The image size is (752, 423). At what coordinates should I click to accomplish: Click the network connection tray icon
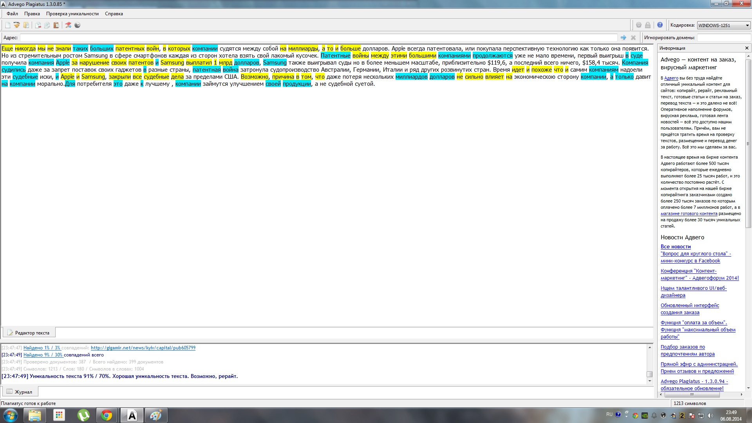pyautogui.click(x=701, y=416)
